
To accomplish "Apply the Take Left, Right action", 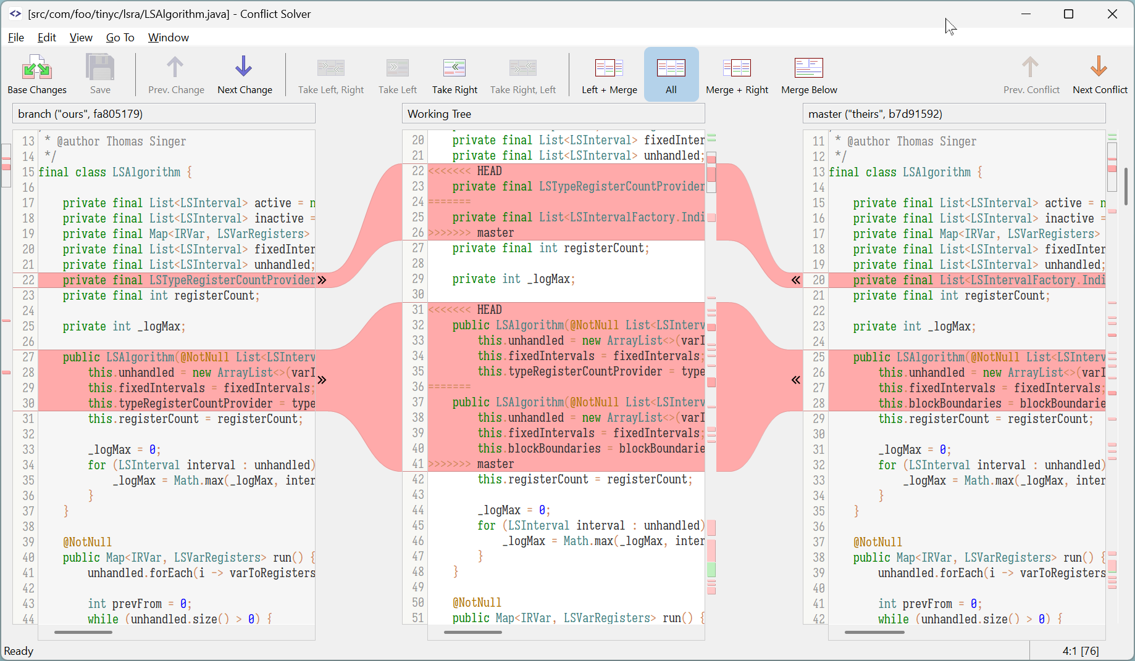I will coord(330,73).
